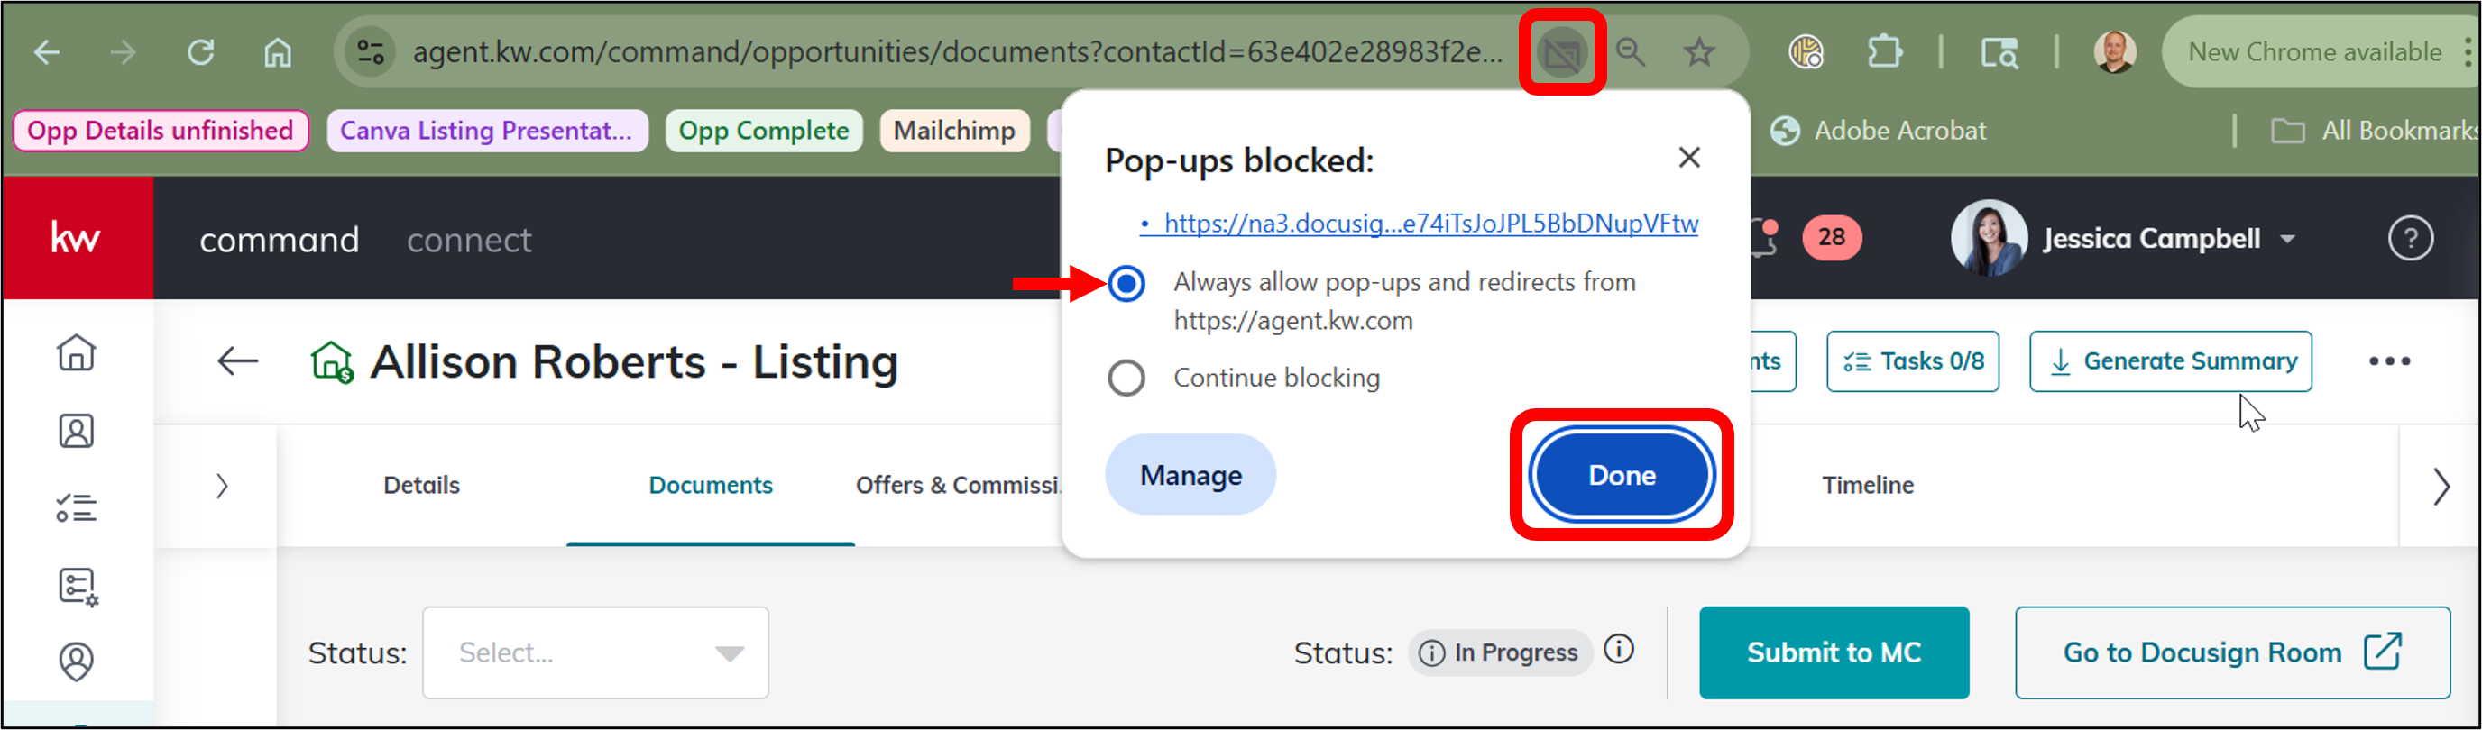Click the KW logo in the header
The height and width of the screenshot is (730, 2482).
[x=76, y=238]
